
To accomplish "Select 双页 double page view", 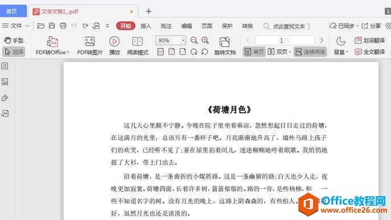I will point(277,52).
